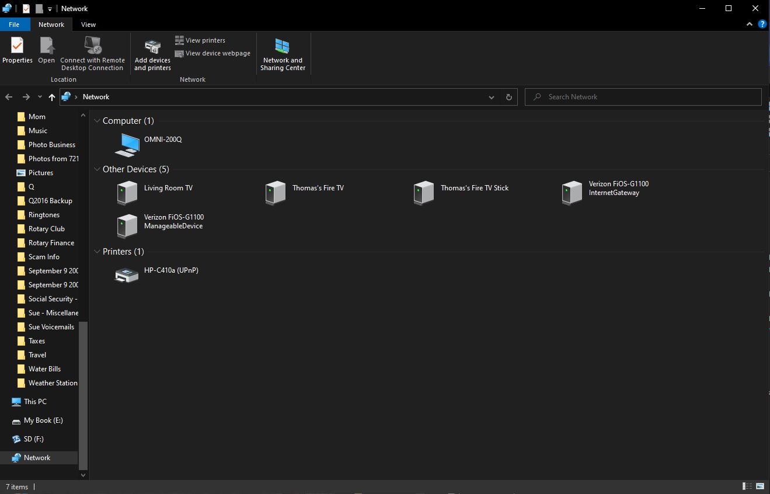This screenshot has width=770, height=494.
Task: Select the HP-C410a (UPnP) printer icon
Action: (x=127, y=275)
